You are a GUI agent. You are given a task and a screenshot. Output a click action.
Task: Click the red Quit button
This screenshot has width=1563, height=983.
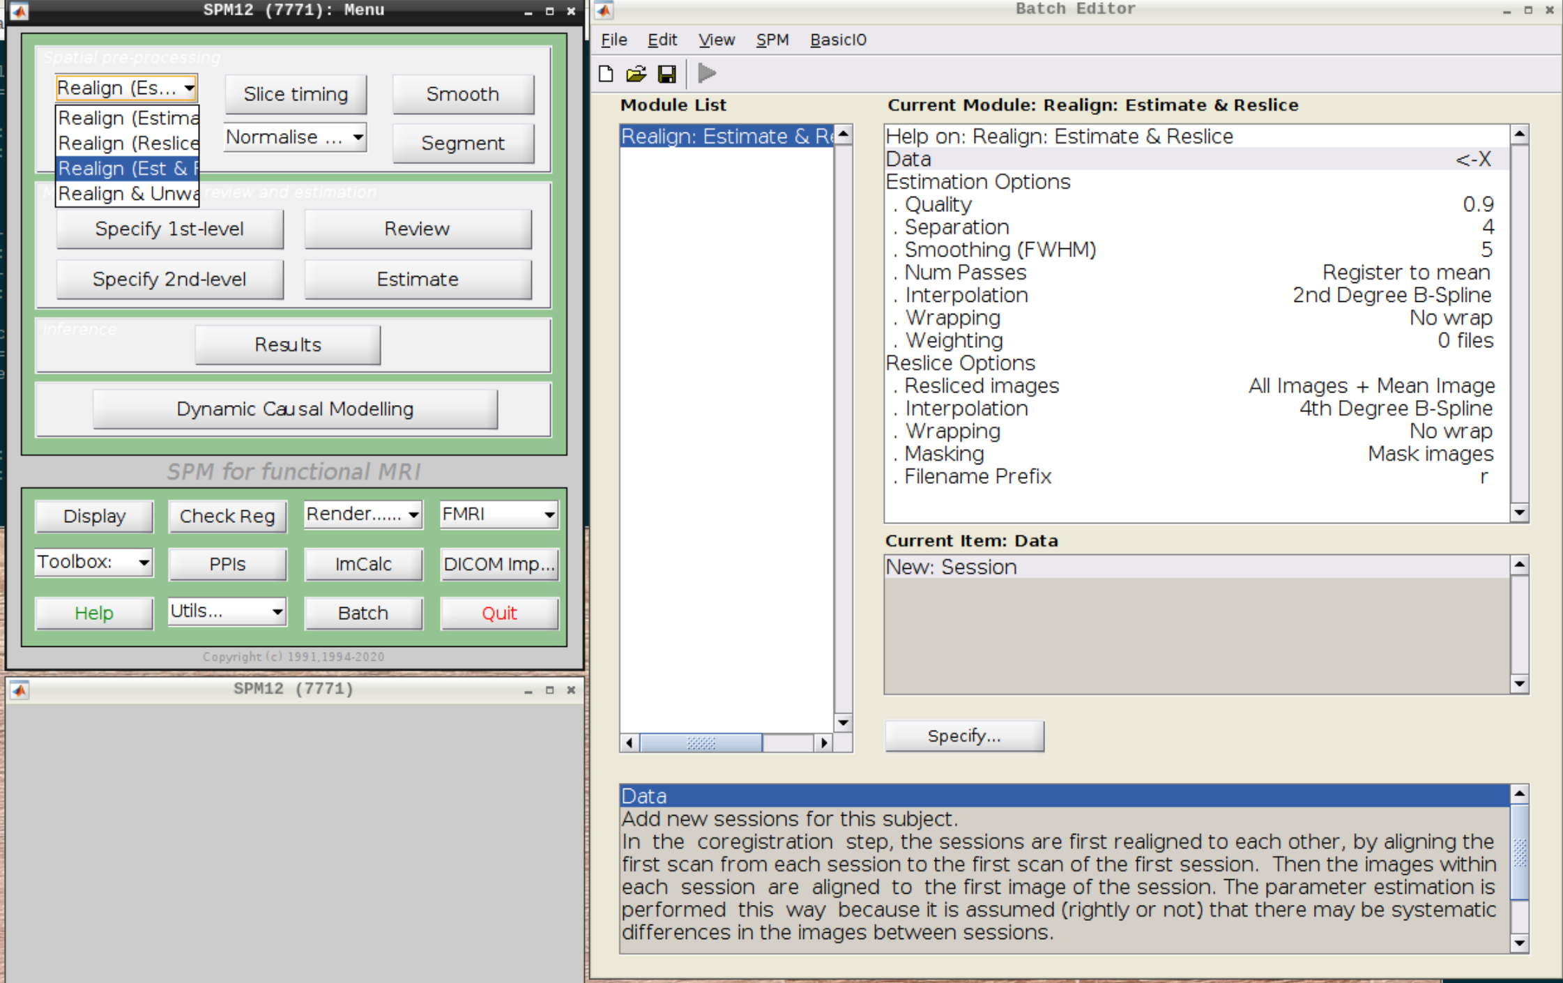499,613
